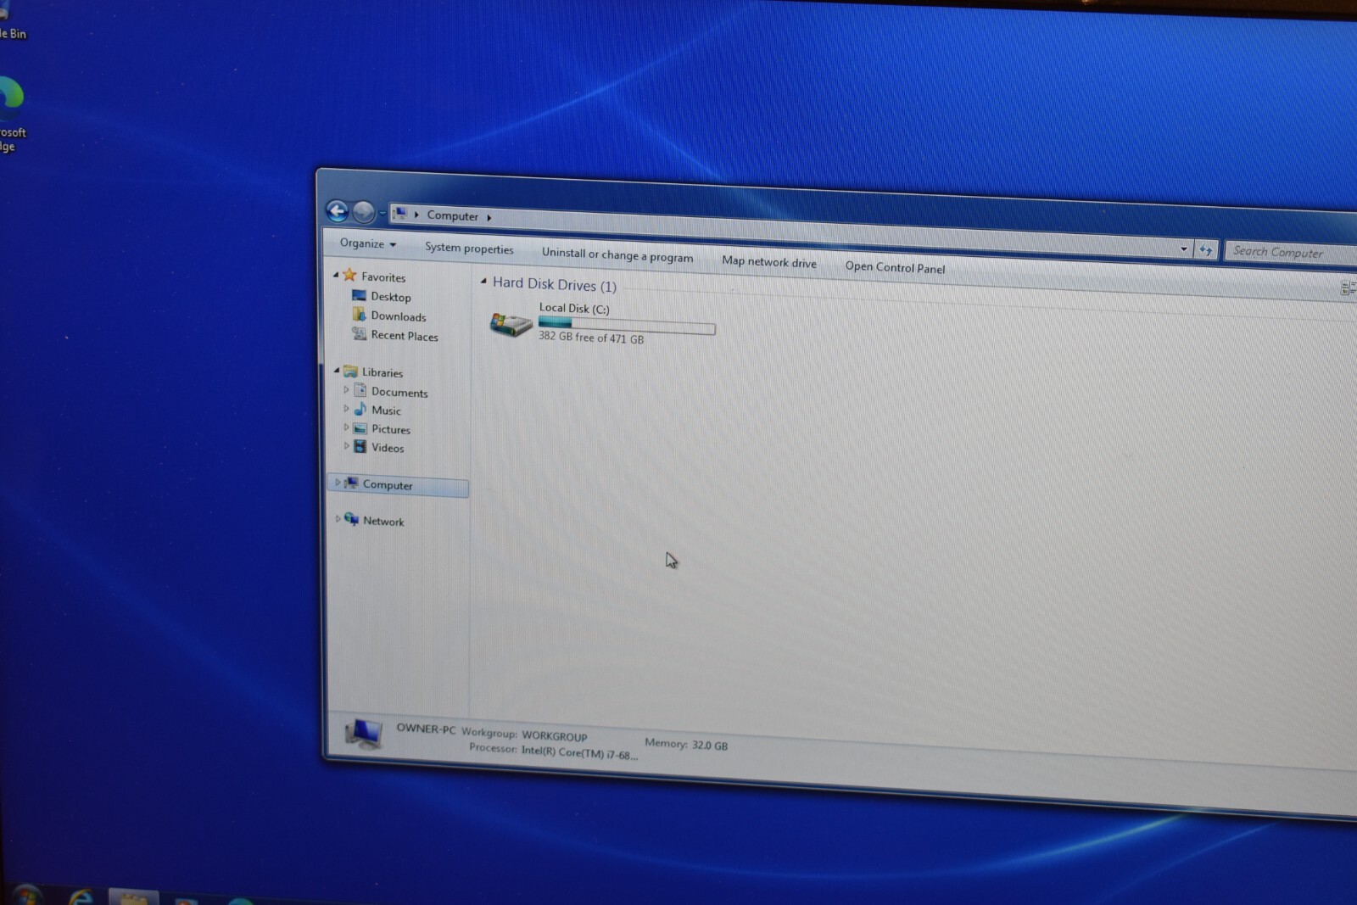The width and height of the screenshot is (1357, 905).
Task: Open the Microsoft Edge desktop shortcut
Action: tap(11, 114)
